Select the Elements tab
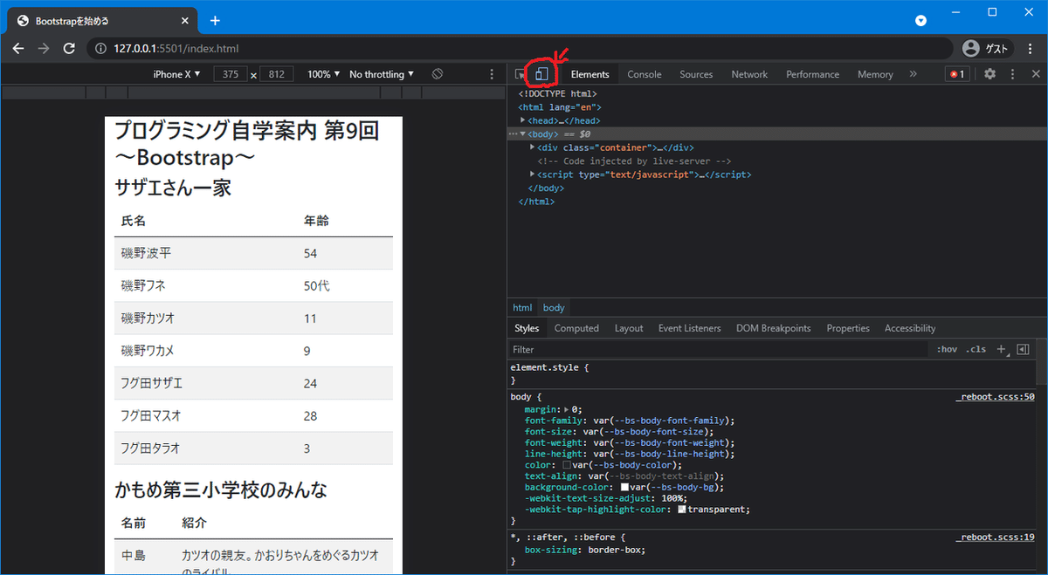This screenshot has width=1048, height=575. pyautogui.click(x=590, y=74)
